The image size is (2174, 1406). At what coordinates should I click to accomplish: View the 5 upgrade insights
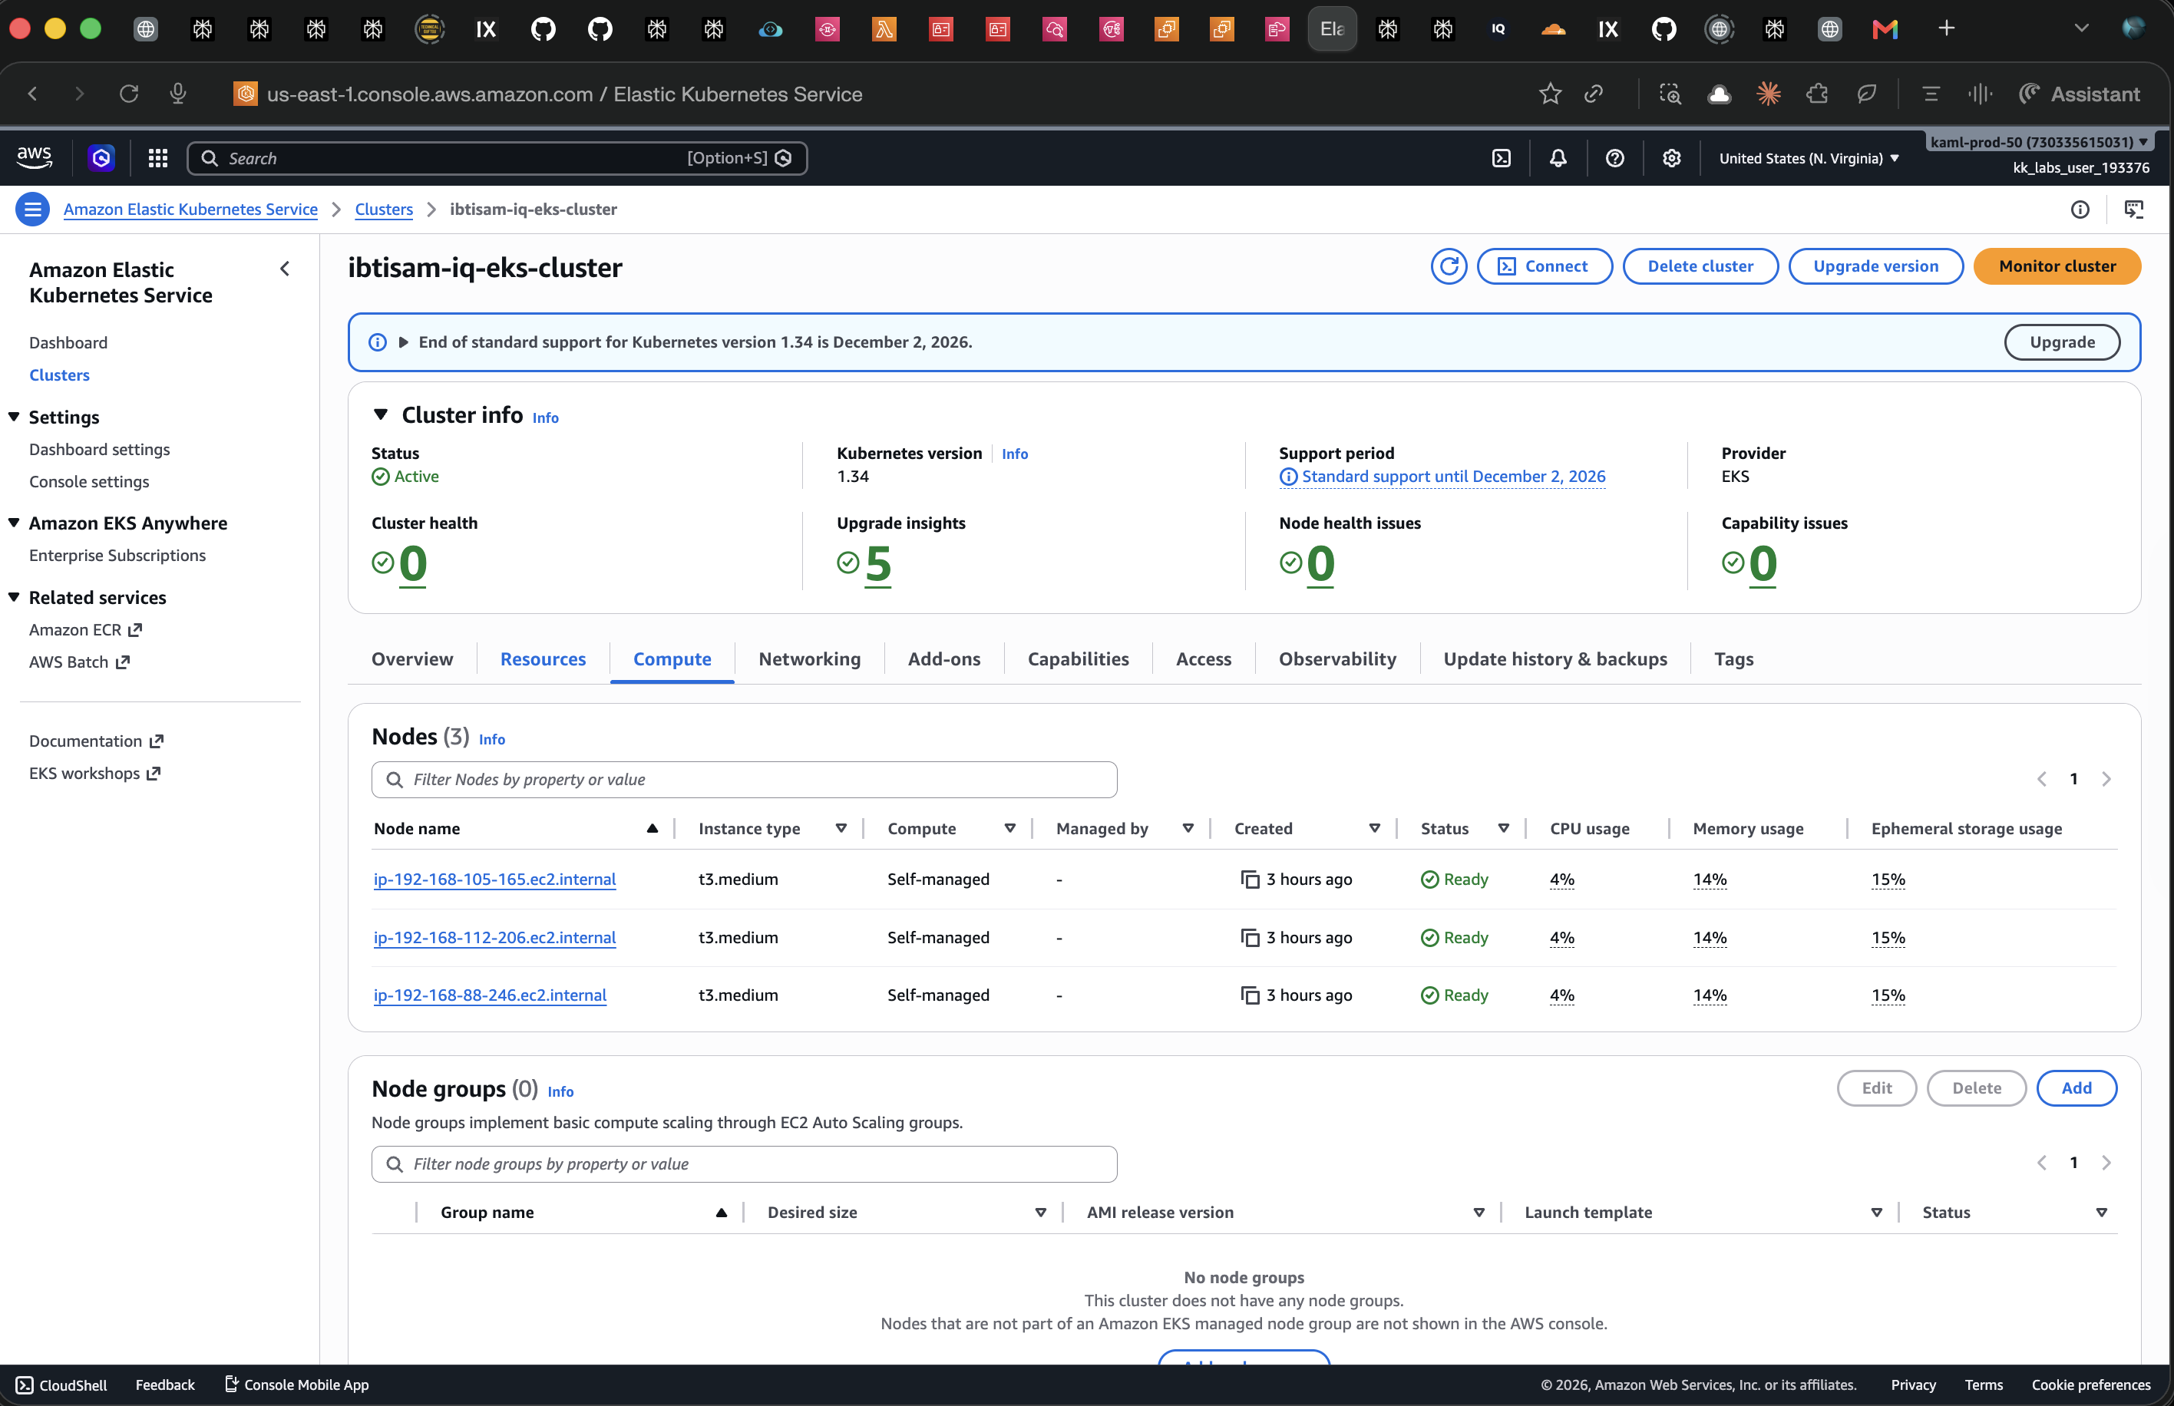coord(877,563)
